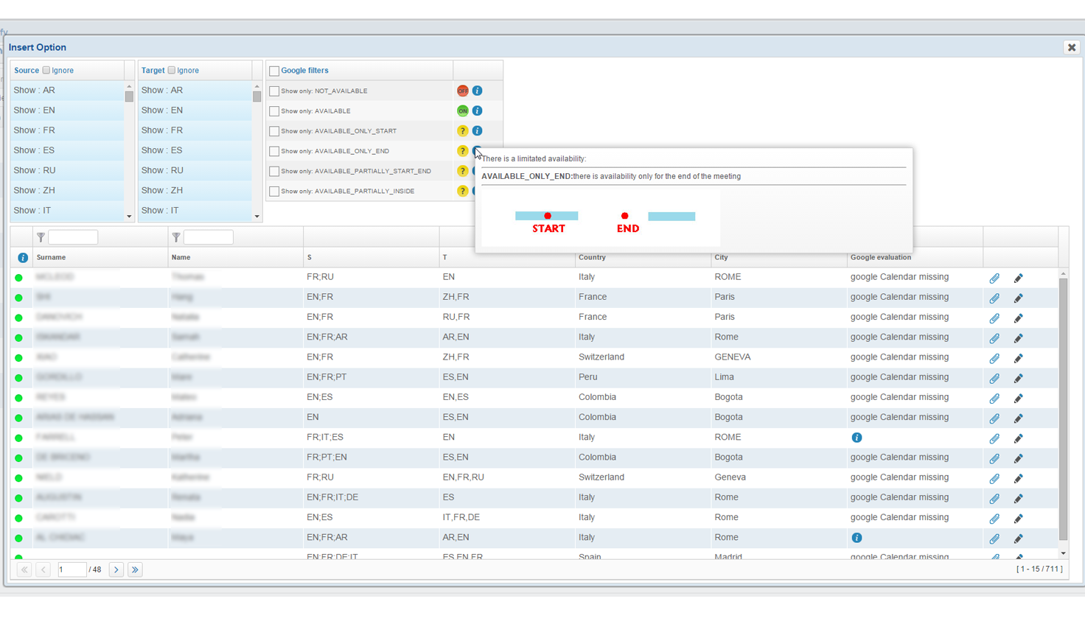Go to the previous page of results
The height and width of the screenshot is (624, 1085).
(x=43, y=569)
